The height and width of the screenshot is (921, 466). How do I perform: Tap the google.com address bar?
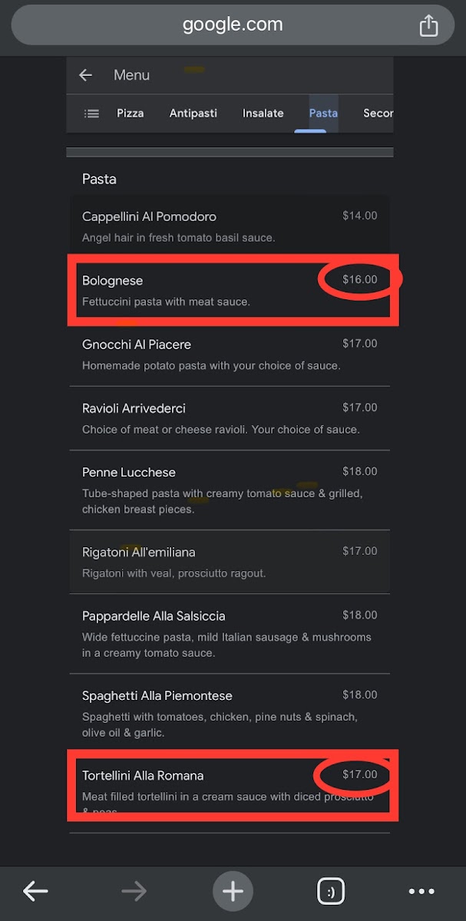tap(233, 24)
